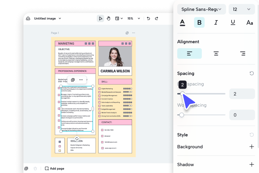Click the MARKETING heading on the canvas
The width and height of the screenshot is (259, 173).
(x=66, y=44)
